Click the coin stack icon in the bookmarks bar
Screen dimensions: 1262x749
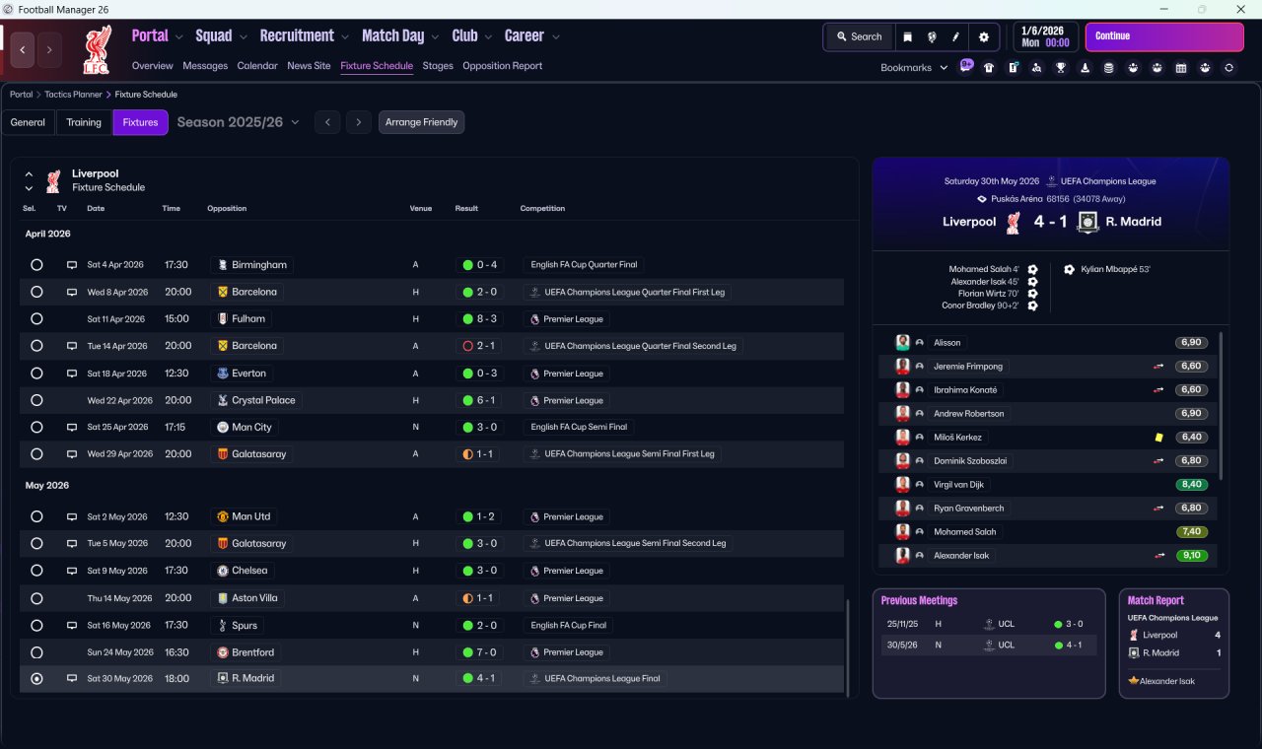[1108, 68]
